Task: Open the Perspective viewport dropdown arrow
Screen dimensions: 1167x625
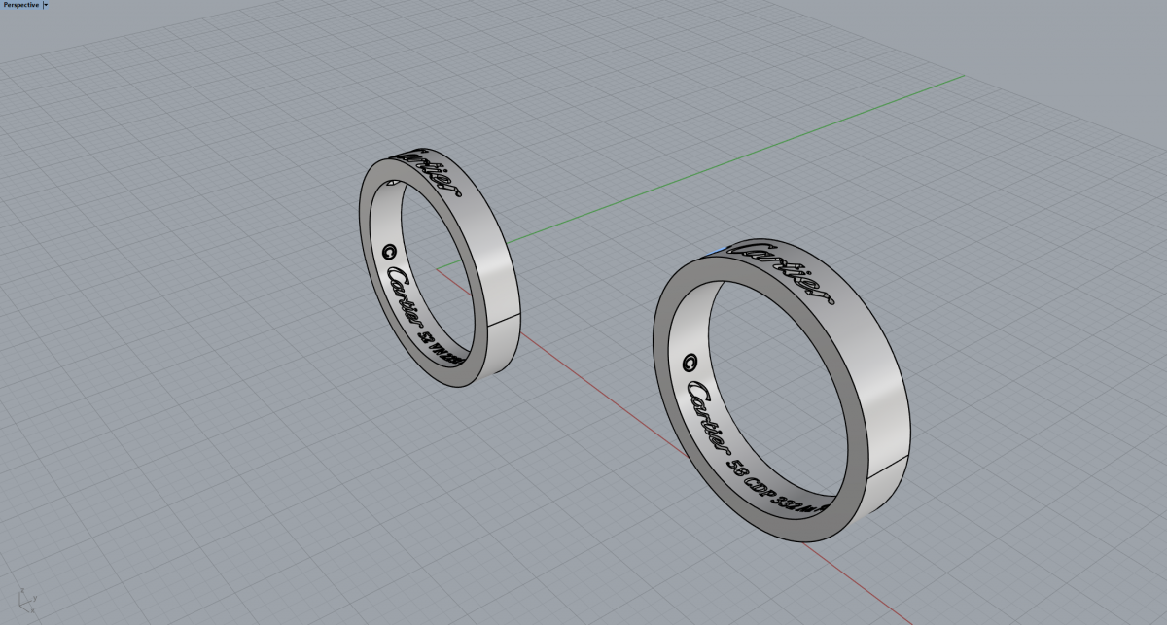Action: click(45, 5)
